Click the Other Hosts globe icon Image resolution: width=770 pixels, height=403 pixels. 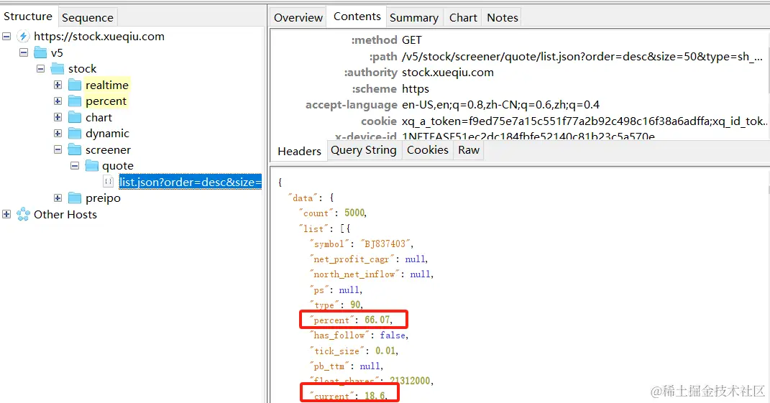click(23, 215)
